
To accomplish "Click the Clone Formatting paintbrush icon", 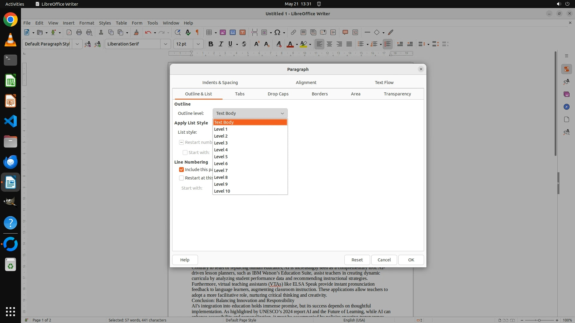I will coord(136,32).
